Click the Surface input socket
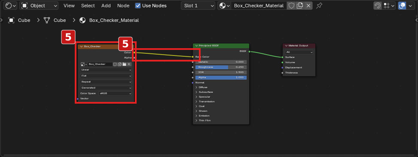 tap(282, 57)
